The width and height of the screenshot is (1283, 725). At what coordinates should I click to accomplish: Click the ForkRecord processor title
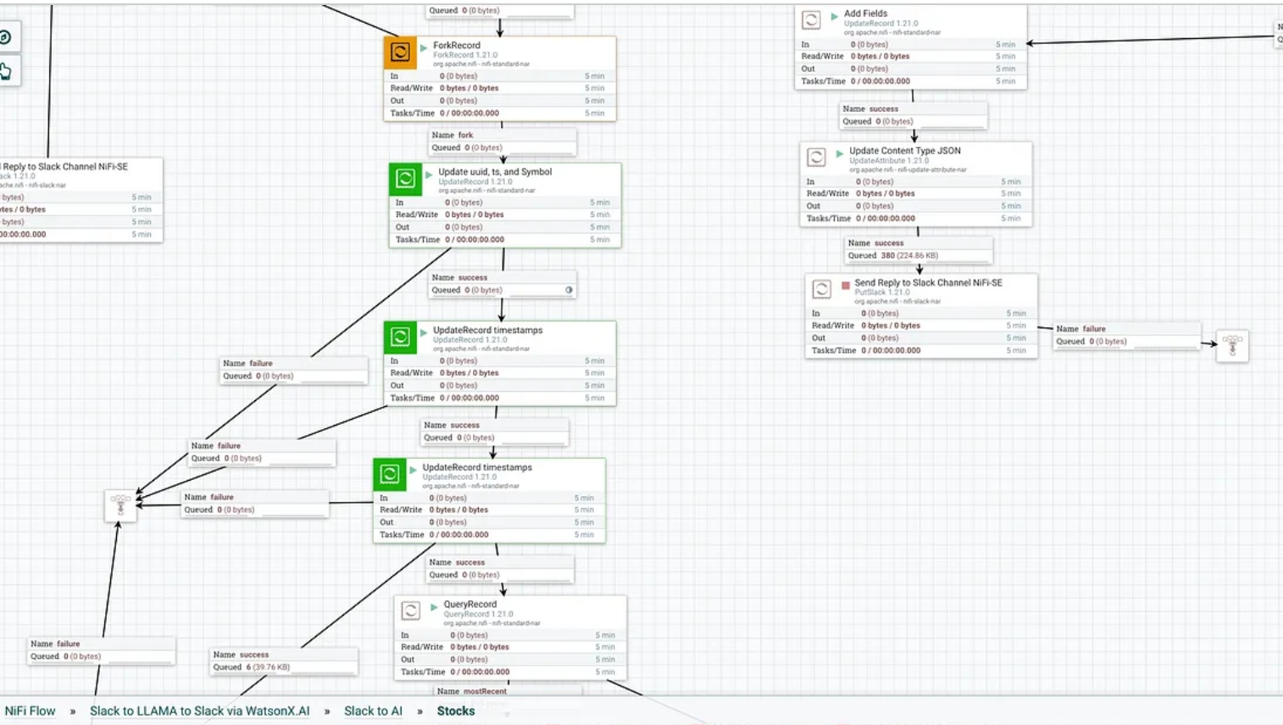457,46
